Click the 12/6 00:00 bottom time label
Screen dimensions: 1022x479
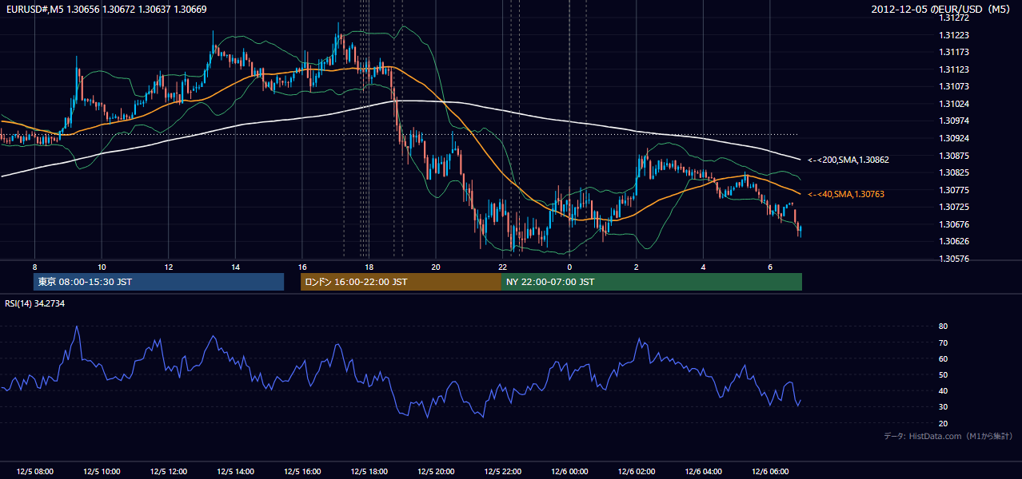tap(569, 472)
